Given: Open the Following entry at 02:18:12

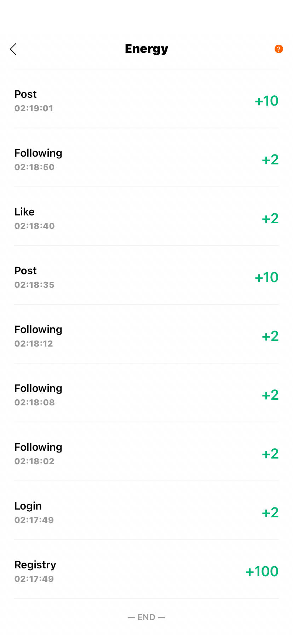Looking at the screenshot, I should point(146,334).
